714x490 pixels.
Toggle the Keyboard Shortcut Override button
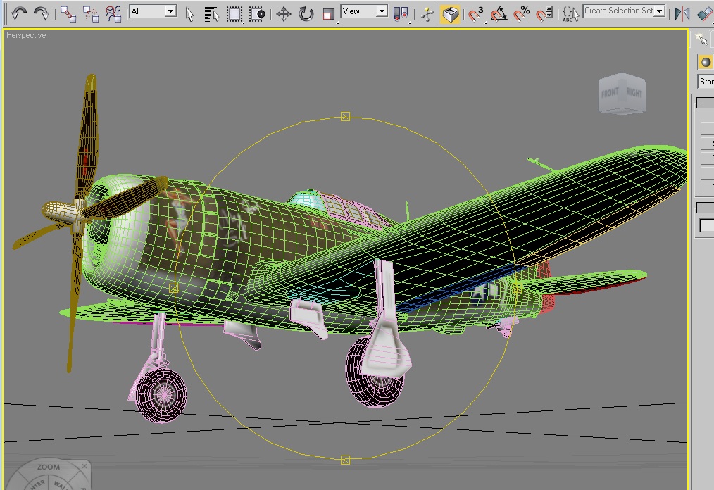tap(450, 14)
